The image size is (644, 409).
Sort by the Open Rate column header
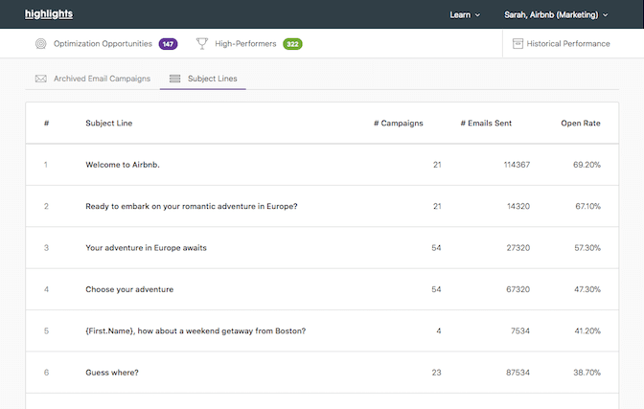581,124
